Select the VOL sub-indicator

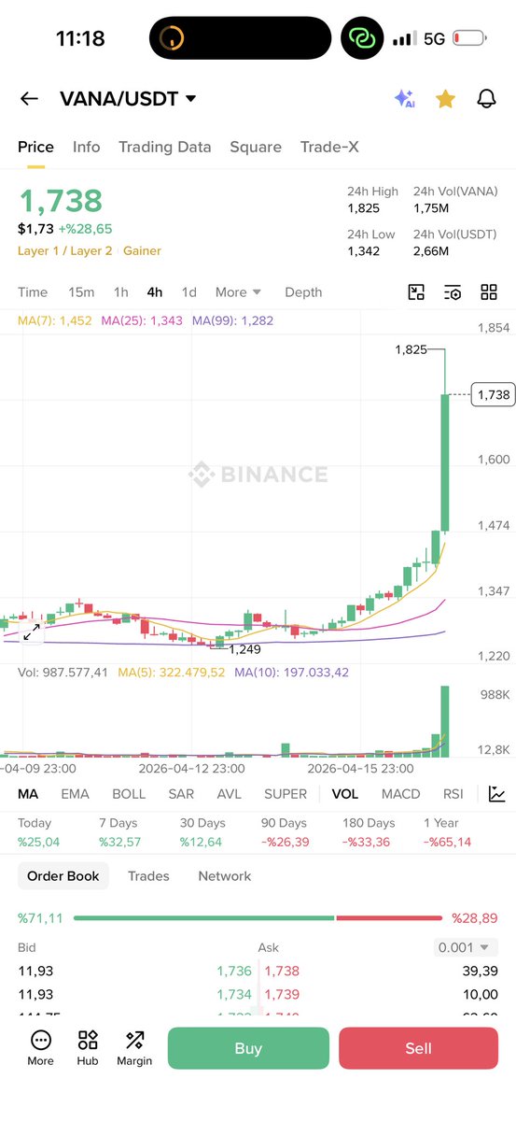345,794
